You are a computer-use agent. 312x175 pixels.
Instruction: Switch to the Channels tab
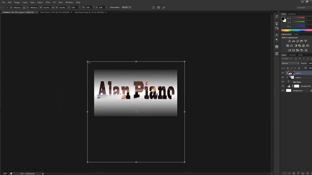click(x=292, y=55)
